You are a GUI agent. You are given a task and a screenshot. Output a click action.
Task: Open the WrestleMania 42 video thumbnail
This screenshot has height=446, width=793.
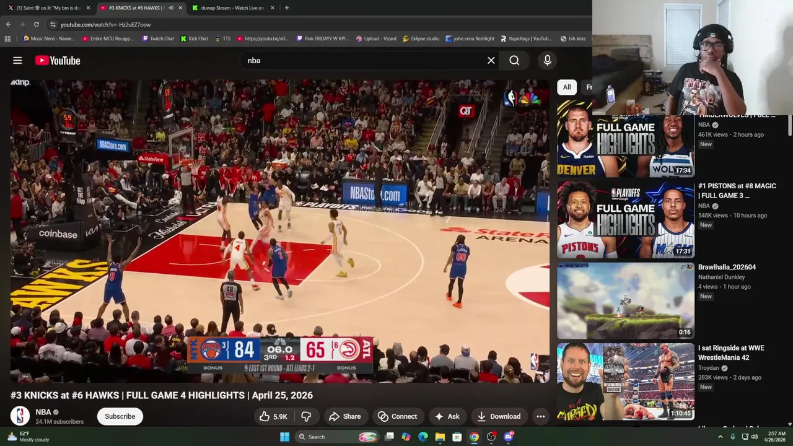click(625, 382)
